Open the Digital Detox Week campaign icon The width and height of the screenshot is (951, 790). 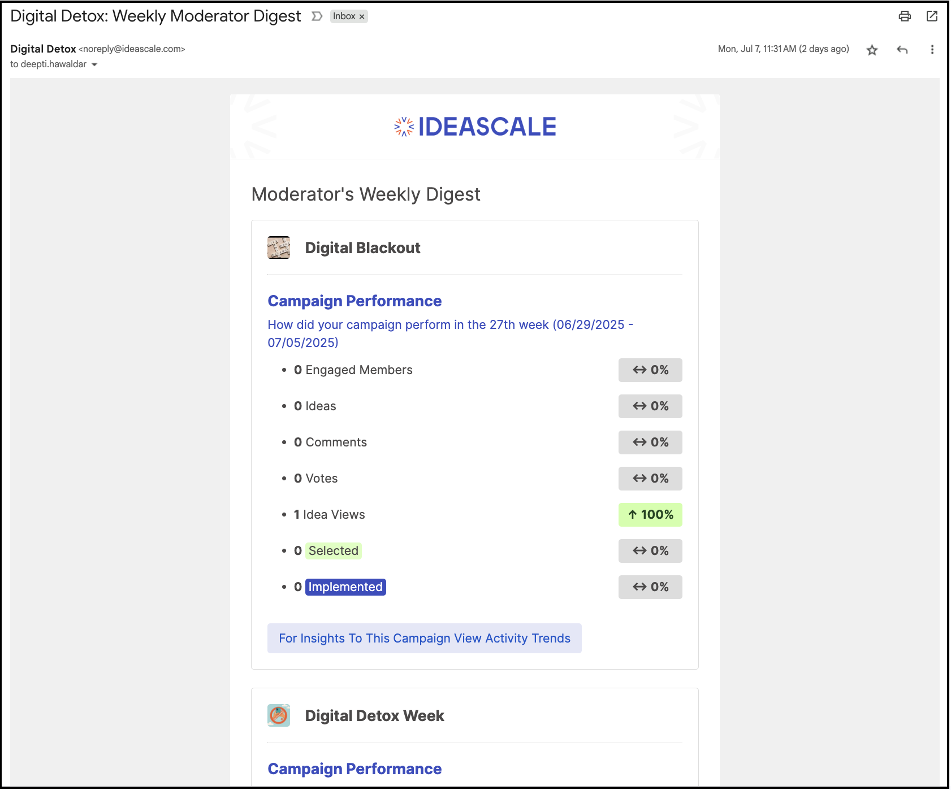click(279, 715)
